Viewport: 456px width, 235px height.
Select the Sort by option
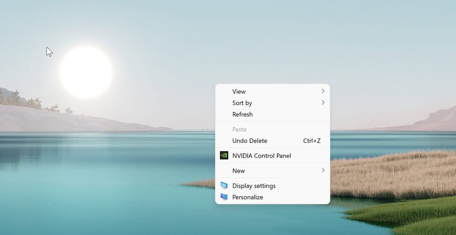point(242,103)
